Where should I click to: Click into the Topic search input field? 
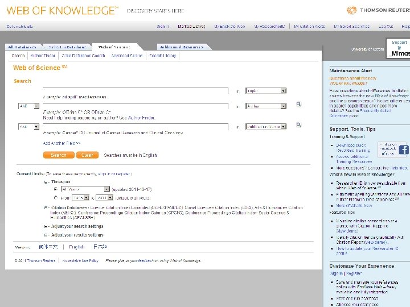pos(136,90)
